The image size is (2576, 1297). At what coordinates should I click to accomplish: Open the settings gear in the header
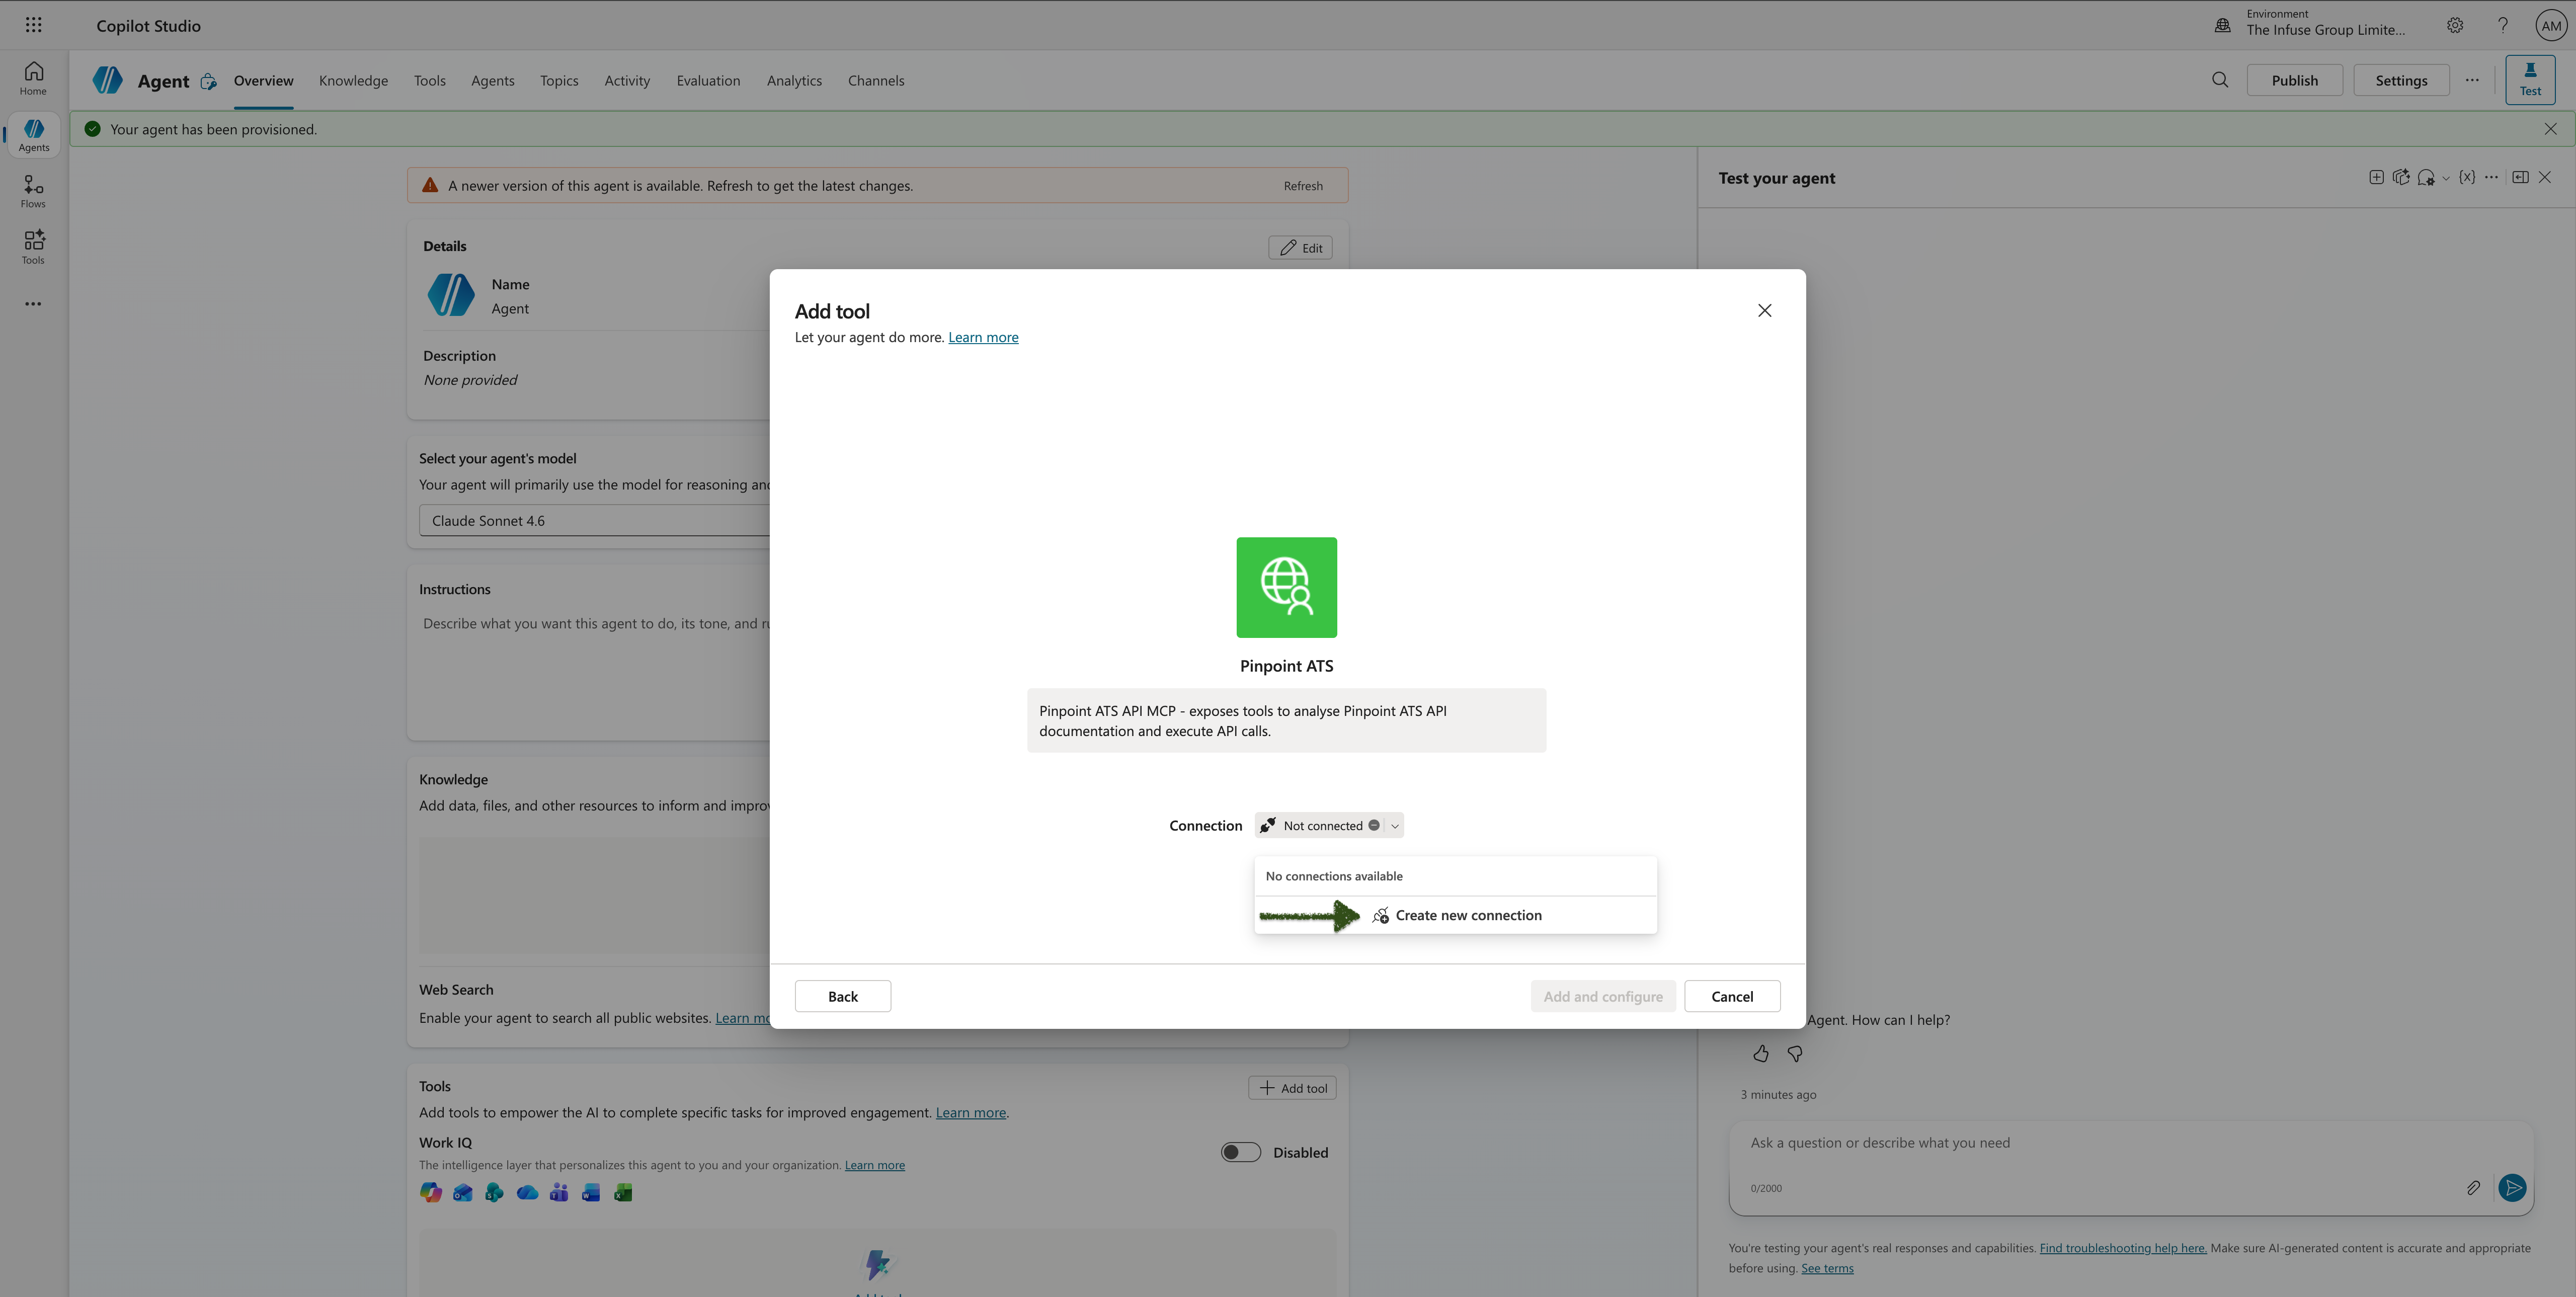2455,26
